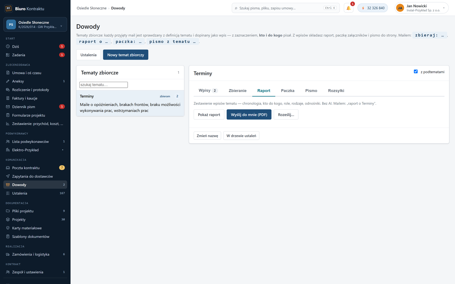Focus the global Szukaj pisma search box
The height and width of the screenshot is (284, 455).
pyautogui.click(x=286, y=8)
